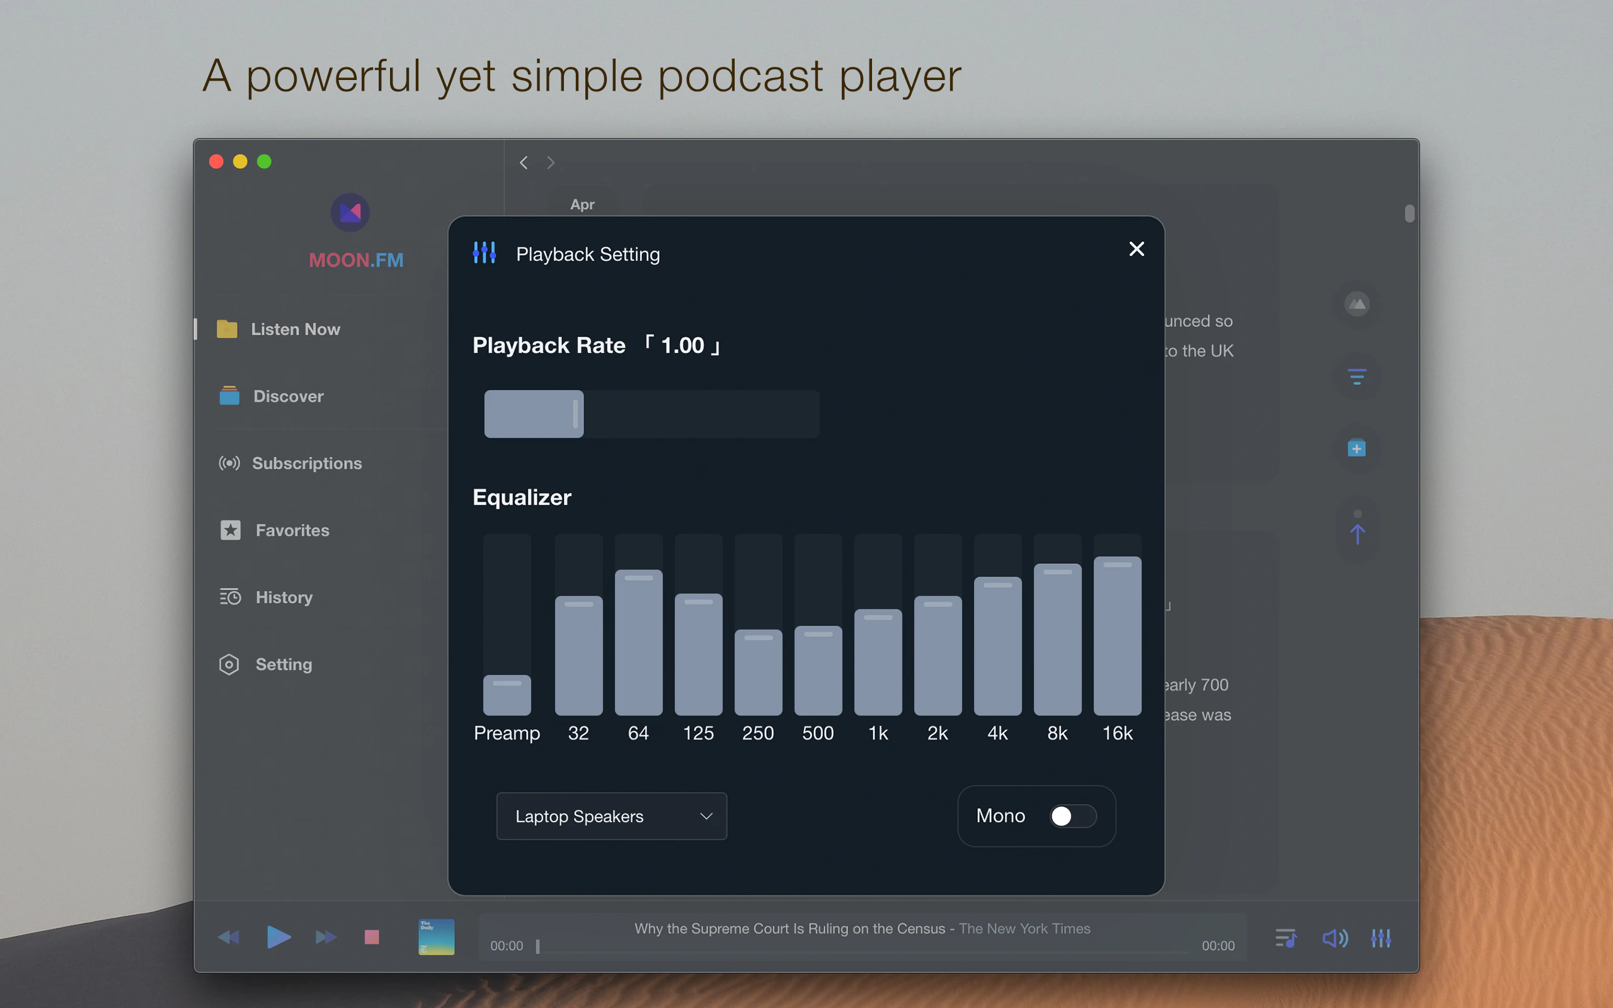This screenshot has height=1008, width=1613.
Task: Switch Mono off using its slider control
Action: (1071, 816)
